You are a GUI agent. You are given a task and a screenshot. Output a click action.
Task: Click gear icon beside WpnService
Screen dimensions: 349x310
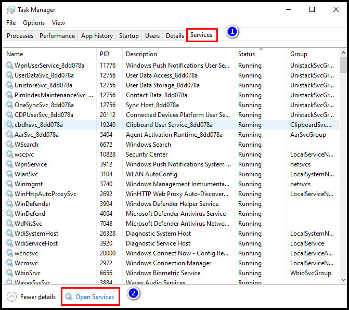pyautogui.click(x=9, y=164)
